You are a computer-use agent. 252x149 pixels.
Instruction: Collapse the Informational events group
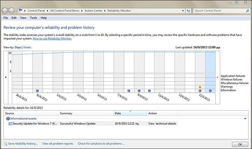click(245, 118)
